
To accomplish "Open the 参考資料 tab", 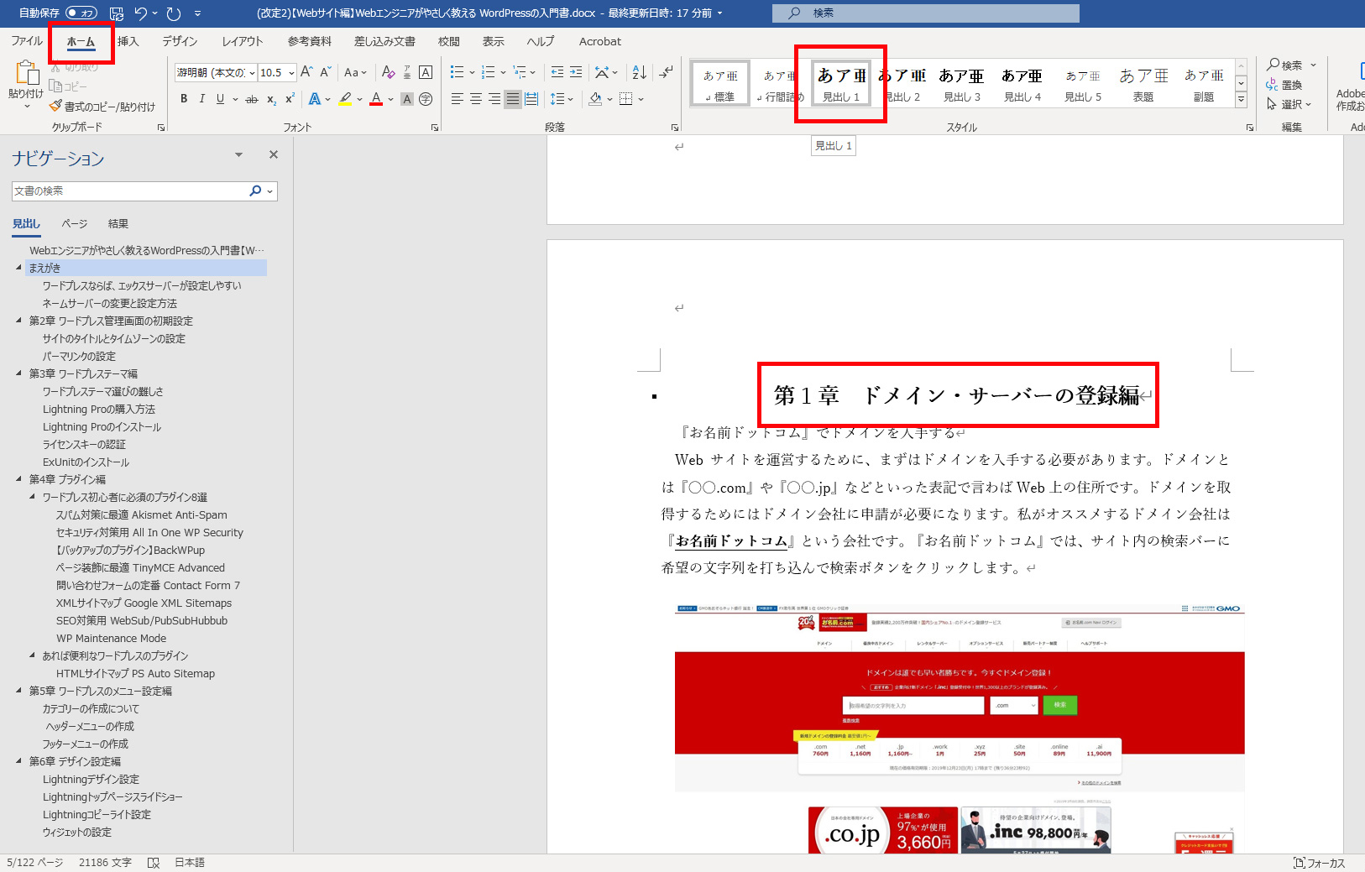I will coord(310,41).
